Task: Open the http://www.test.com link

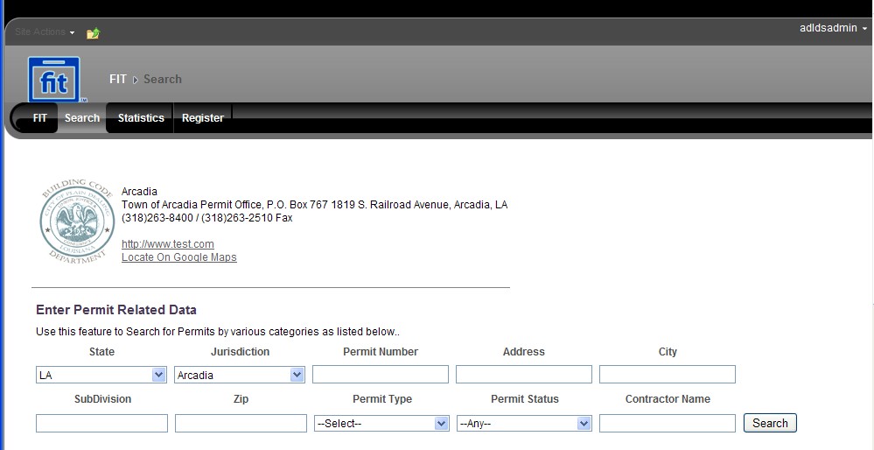Action: [168, 244]
